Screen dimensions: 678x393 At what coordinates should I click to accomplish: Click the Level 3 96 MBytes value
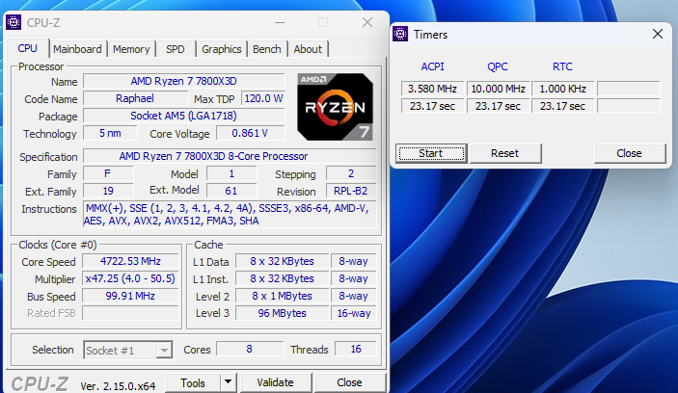(x=282, y=313)
